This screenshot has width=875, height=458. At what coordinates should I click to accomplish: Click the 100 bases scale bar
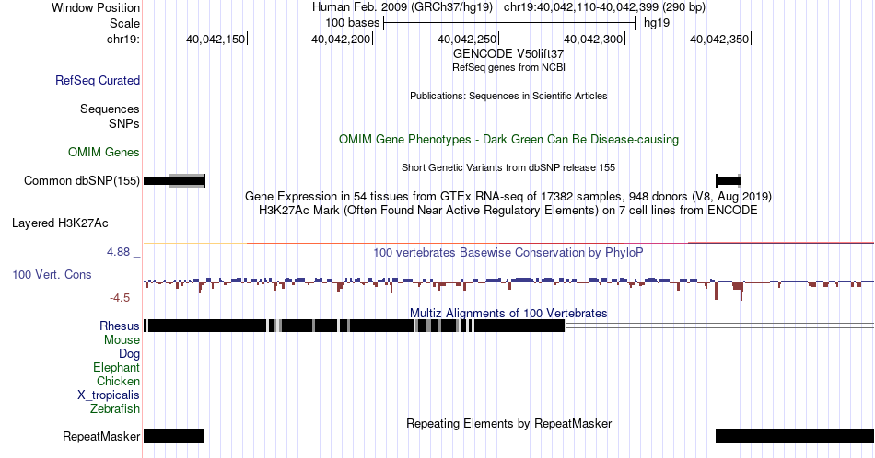point(509,23)
